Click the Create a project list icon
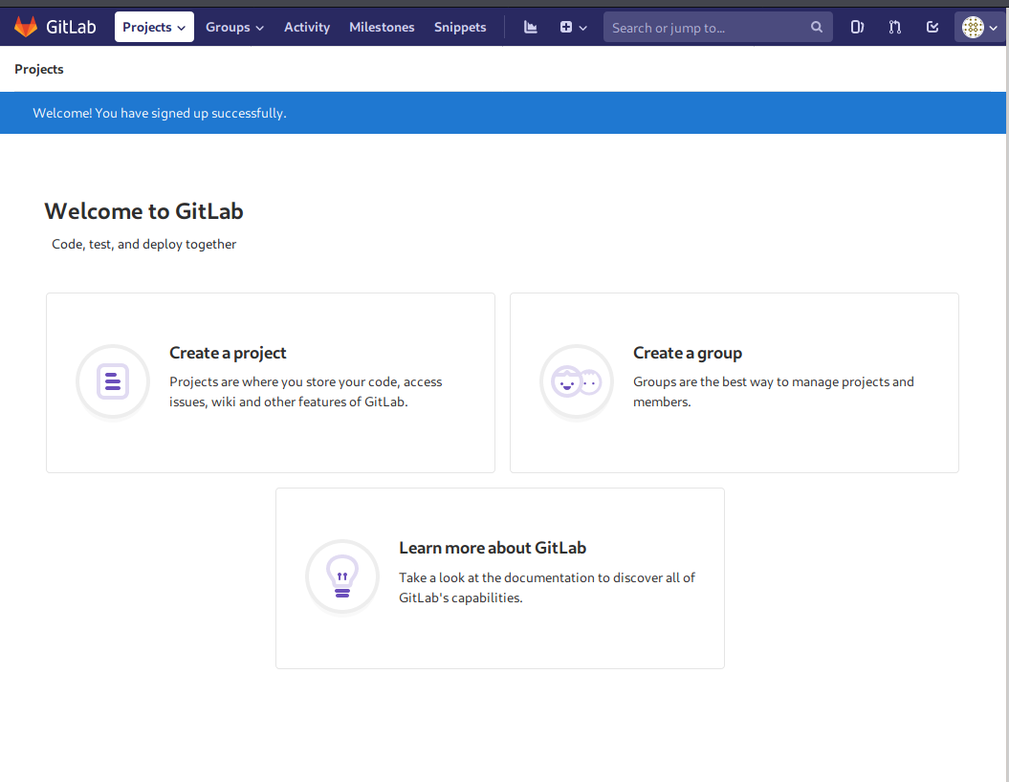 [x=113, y=381]
